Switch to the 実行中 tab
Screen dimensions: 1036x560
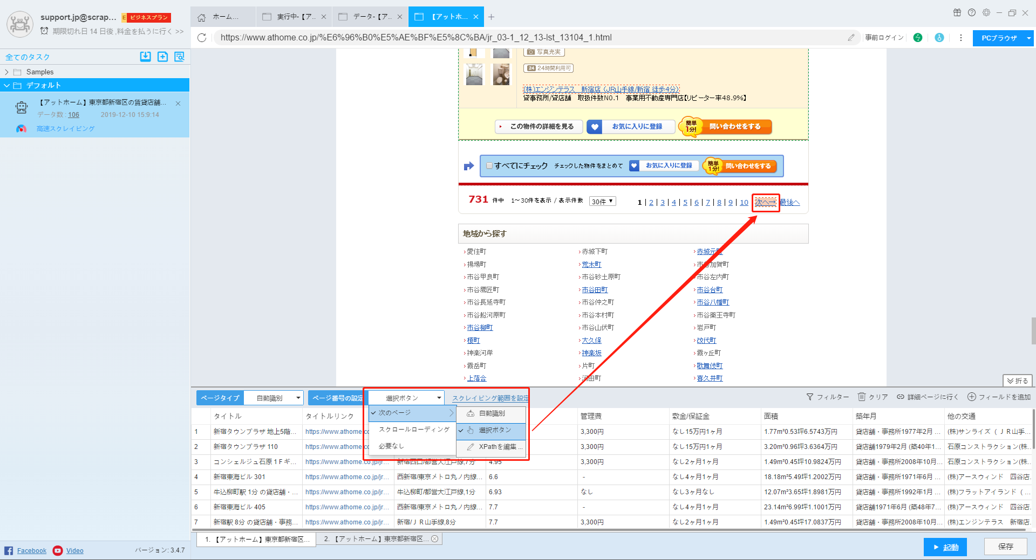point(294,17)
